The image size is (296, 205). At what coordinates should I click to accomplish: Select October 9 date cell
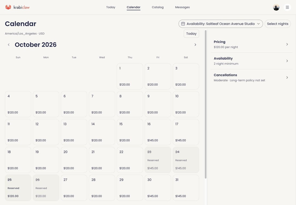pyautogui.click(x=158, y=104)
